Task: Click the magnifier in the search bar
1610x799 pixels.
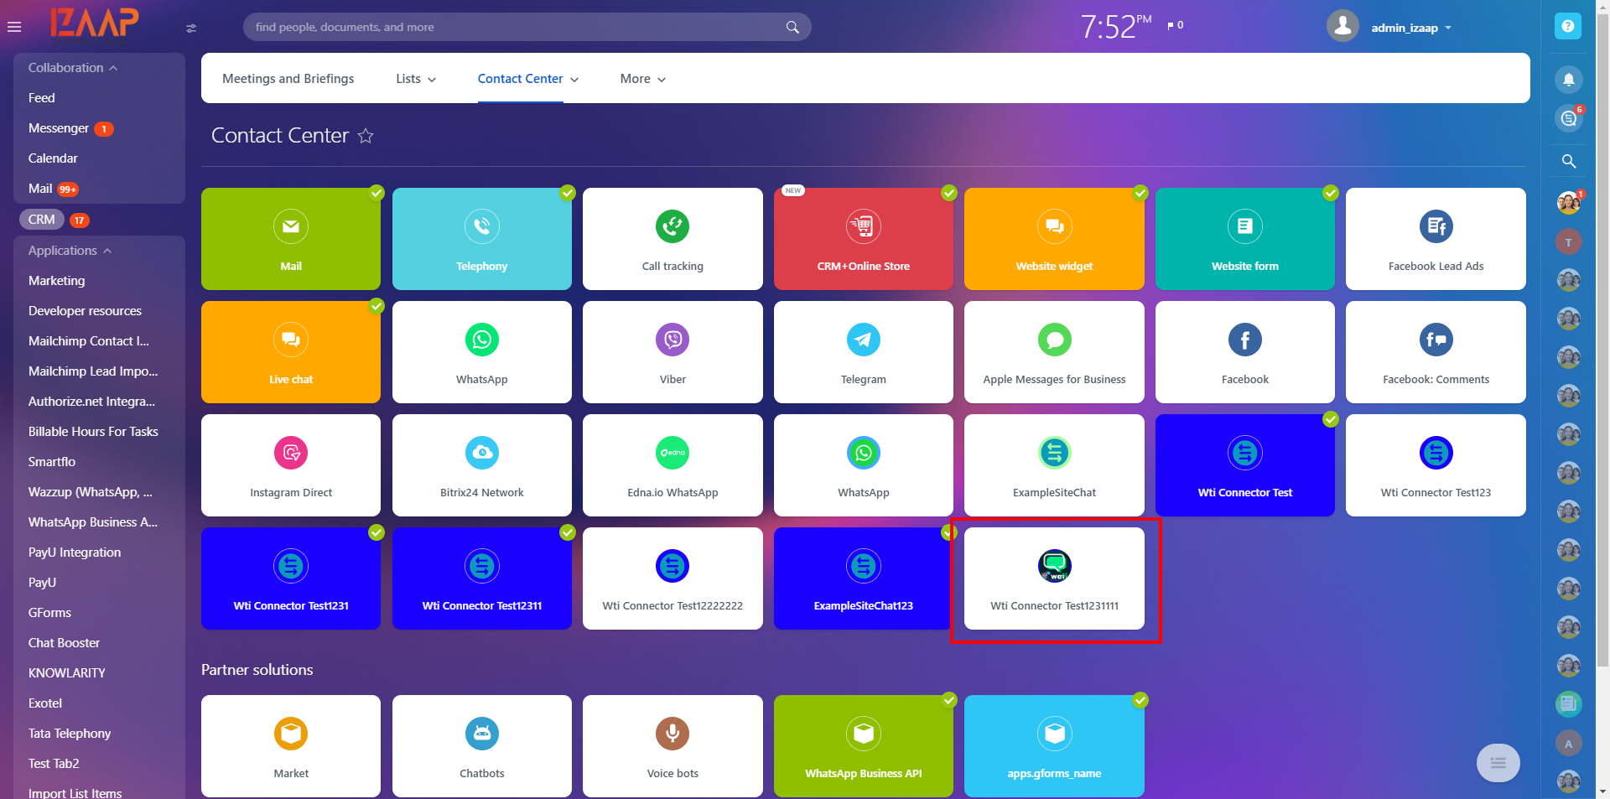Action: 792,27
